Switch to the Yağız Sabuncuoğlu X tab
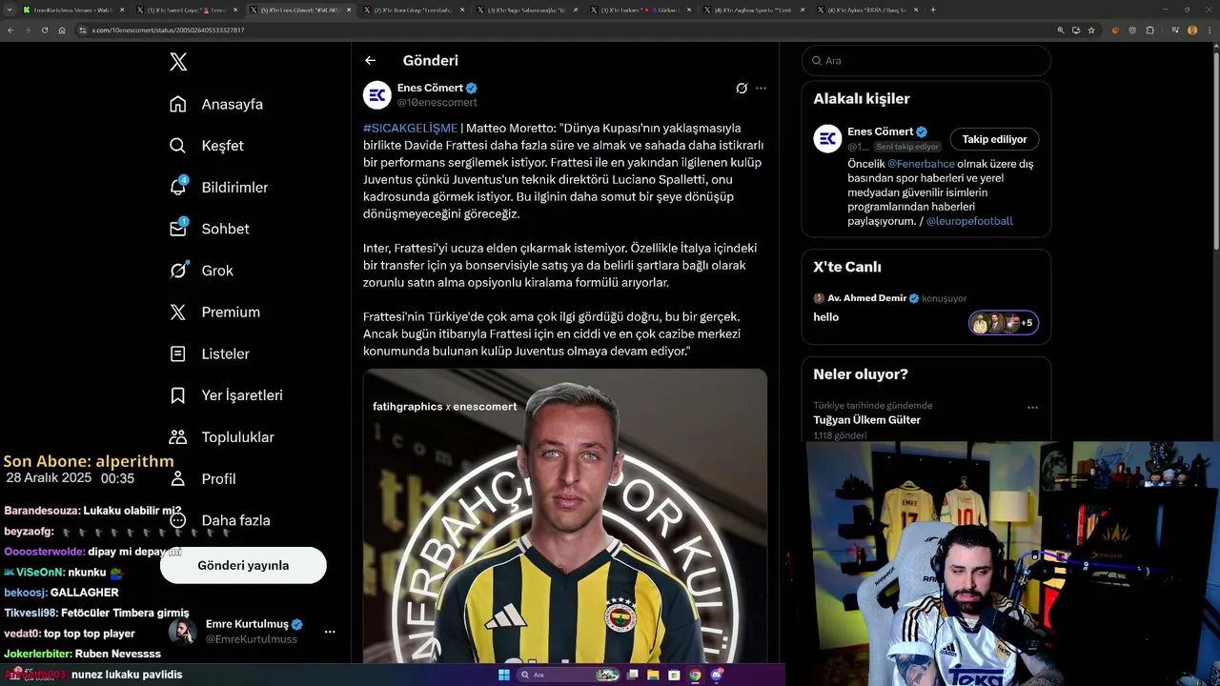Viewport: 1220px width, 686px height. pyautogui.click(x=527, y=10)
